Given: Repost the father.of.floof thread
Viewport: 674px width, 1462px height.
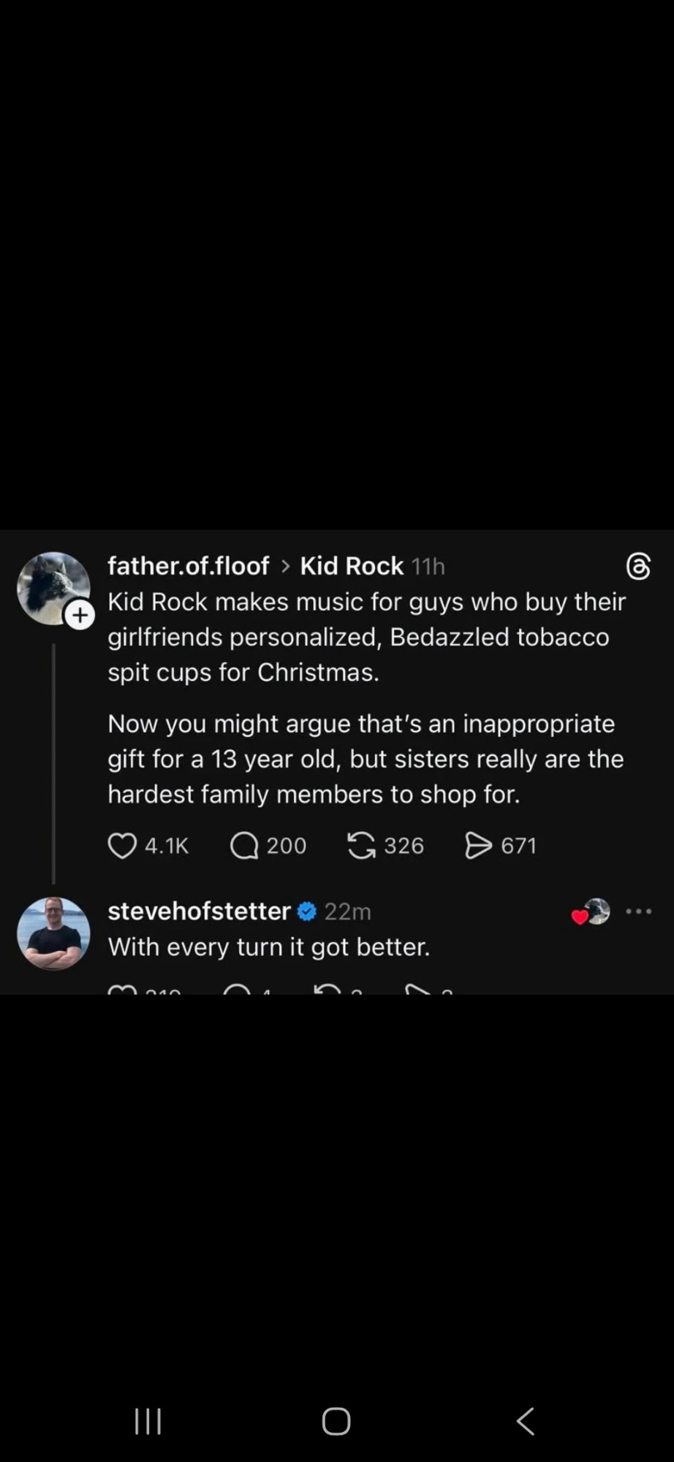Looking at the screenshot, I should pos(361,846).
